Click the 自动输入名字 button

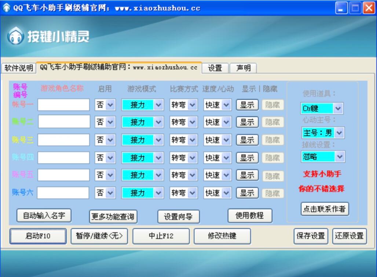point(44,215)
